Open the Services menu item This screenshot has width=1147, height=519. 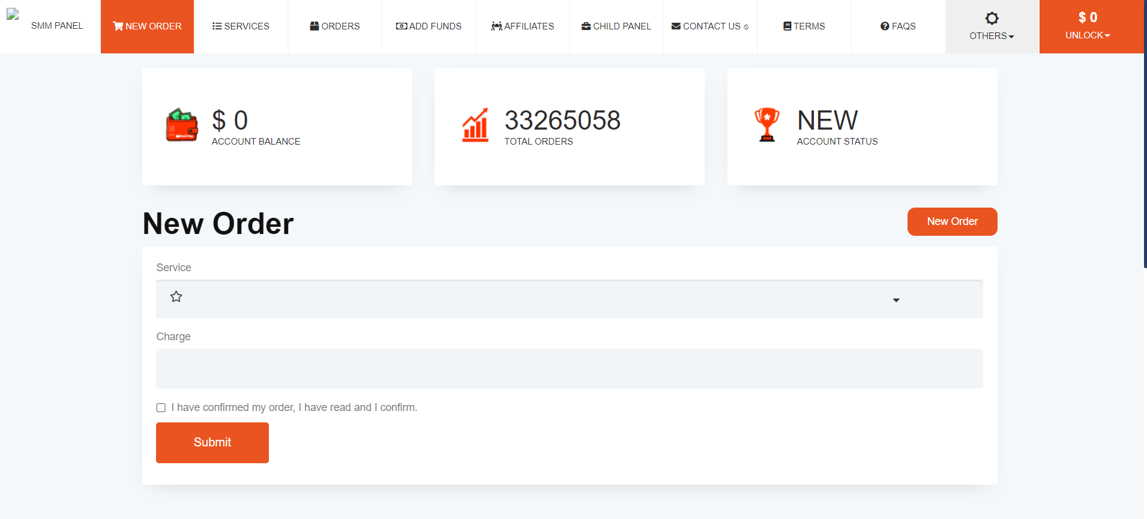click(241, 26)
